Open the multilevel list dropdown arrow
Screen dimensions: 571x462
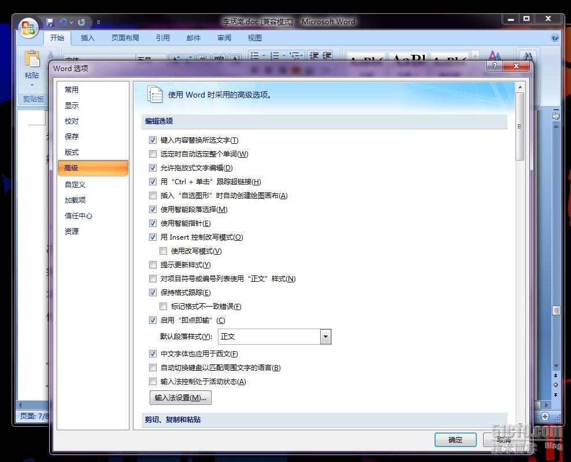pos(302,55)
